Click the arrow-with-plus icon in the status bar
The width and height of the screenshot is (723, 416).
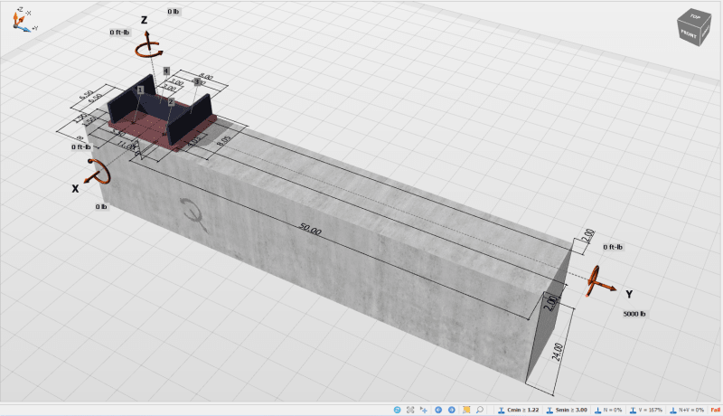(424, 410)
